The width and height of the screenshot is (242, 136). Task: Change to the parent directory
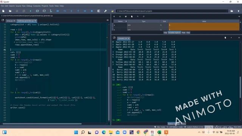[x=239, y=11]
